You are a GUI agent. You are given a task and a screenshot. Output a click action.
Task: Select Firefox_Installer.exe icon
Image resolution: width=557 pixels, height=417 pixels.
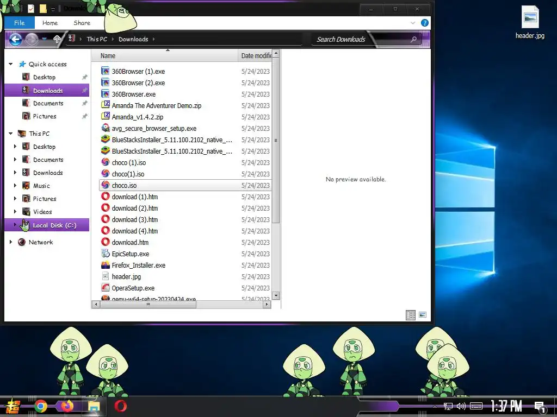(105, 265)
